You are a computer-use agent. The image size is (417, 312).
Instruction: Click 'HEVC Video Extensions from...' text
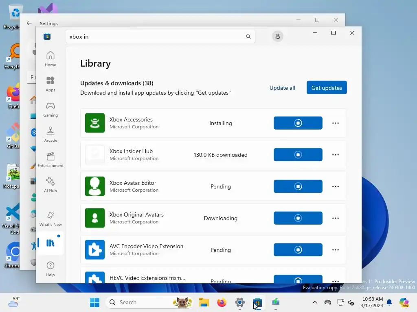pos(147,278)
